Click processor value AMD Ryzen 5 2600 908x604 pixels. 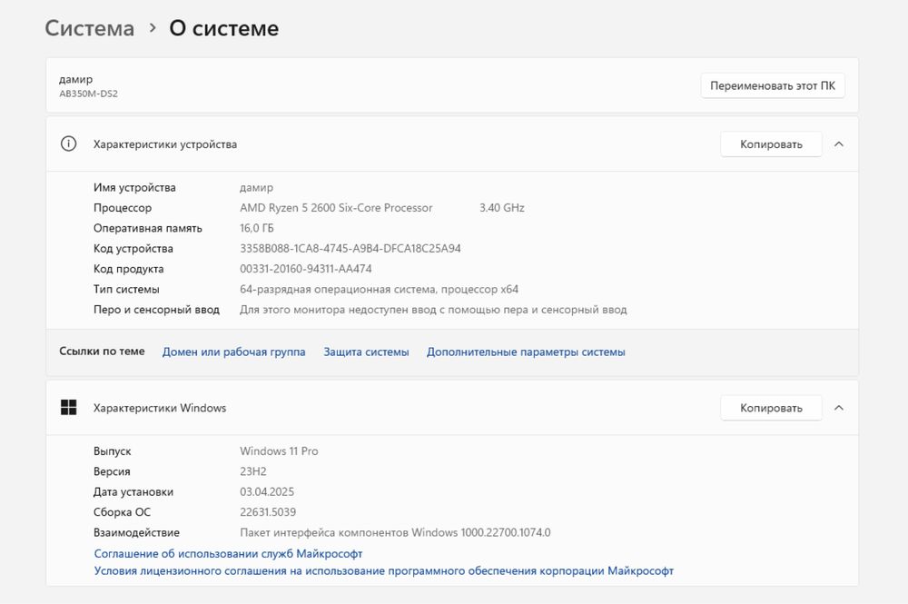[x=336, y=207]
